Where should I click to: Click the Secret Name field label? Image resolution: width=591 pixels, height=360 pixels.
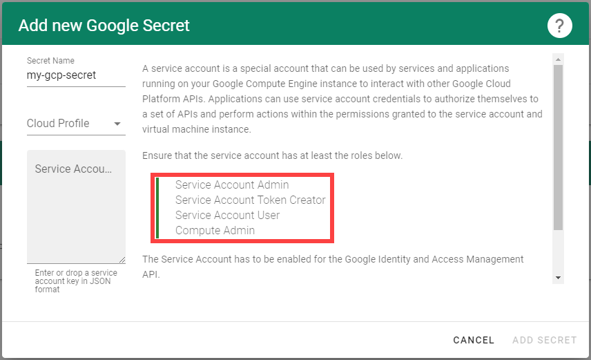[50, 61]
